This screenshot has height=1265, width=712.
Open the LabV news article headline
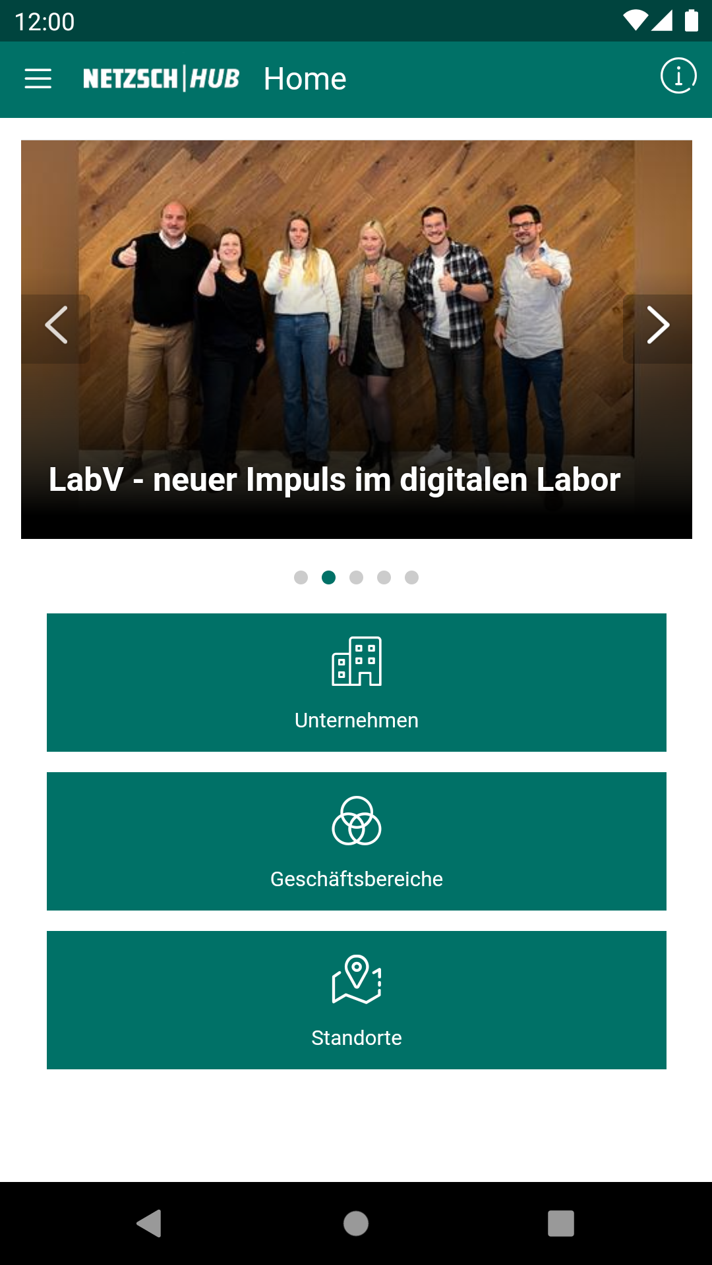coord(334,480)
